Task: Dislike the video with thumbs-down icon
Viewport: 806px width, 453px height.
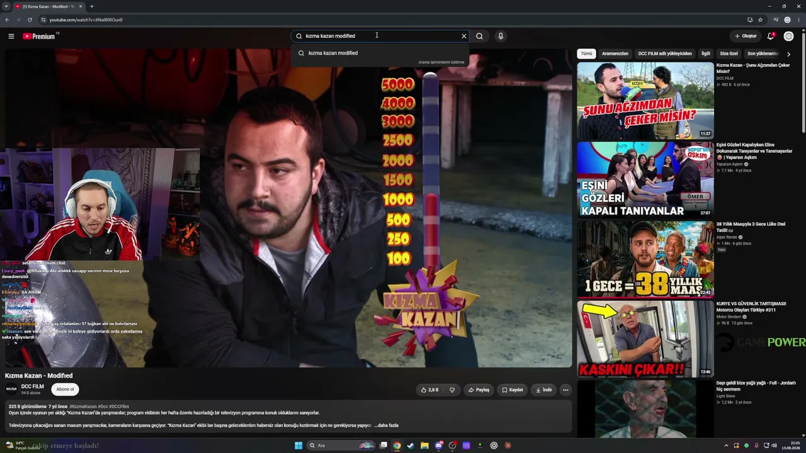Action: pos(451,390)
